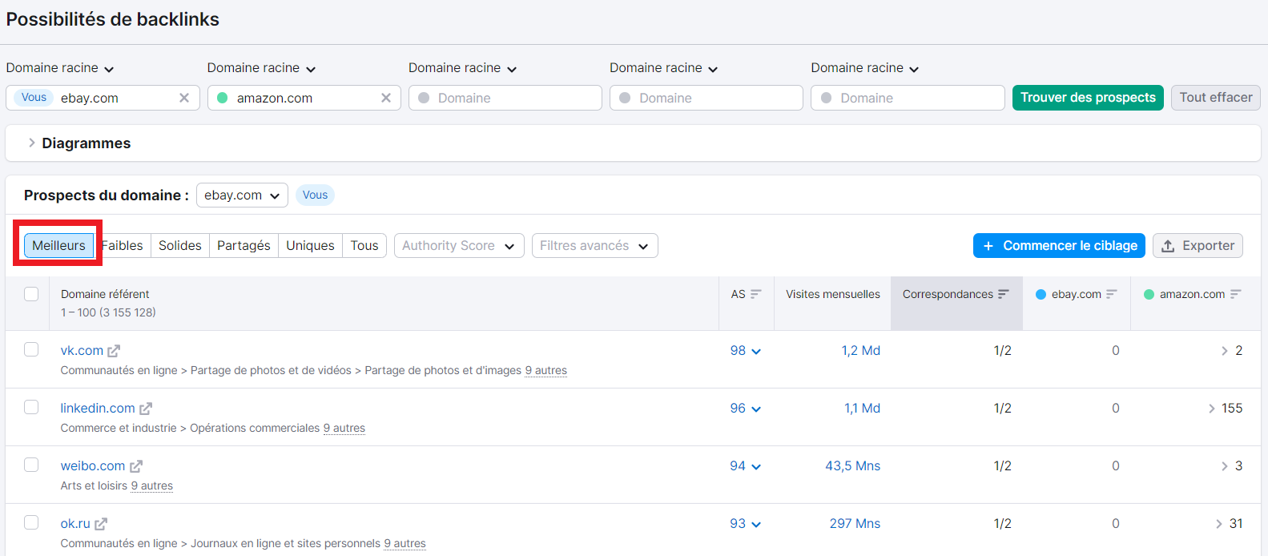Click the 297 Mns monthly visits value
1268x556 pixels.
(855, 524)
